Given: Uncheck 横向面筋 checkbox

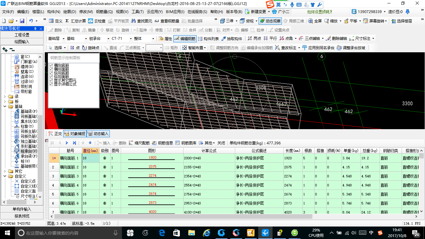Looking at the screenshot, I should pyautogui.click(x=51, y=69).
